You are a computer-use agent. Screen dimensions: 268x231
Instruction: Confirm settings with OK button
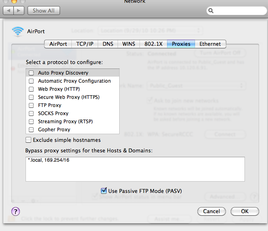click(x=245, y=212)
